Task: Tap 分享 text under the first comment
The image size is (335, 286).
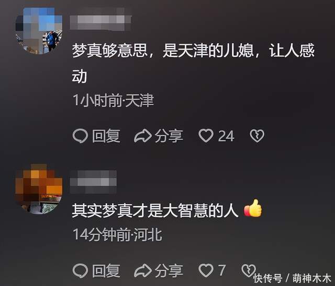Action: pyautogui.click(x=169, y=136)
